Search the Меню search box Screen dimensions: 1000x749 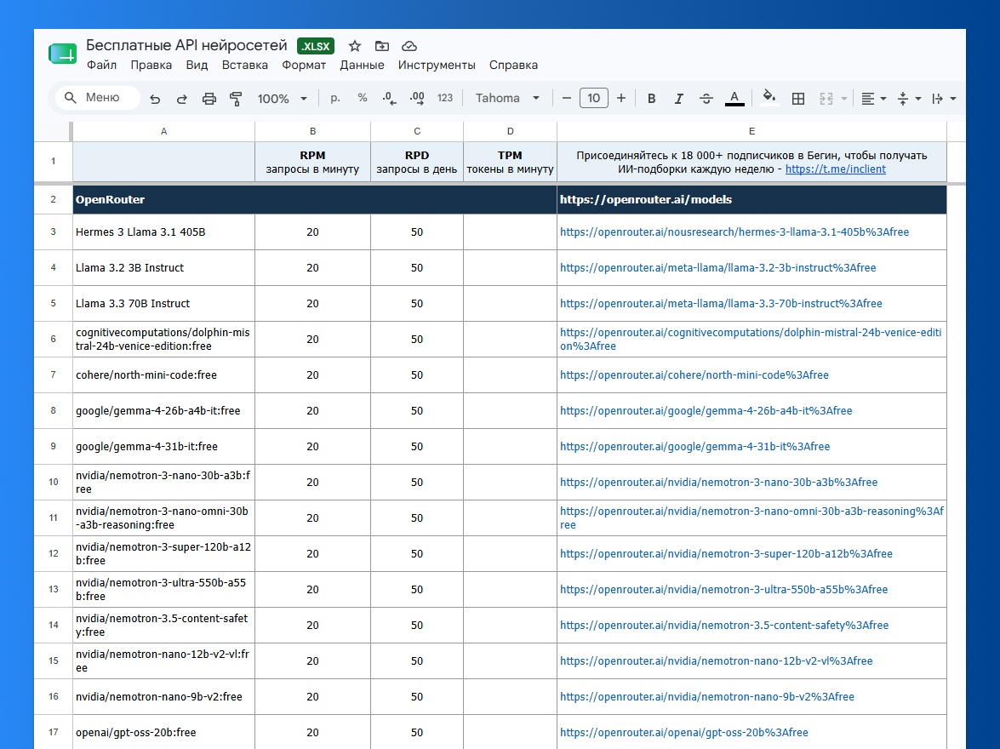point(98,98)
